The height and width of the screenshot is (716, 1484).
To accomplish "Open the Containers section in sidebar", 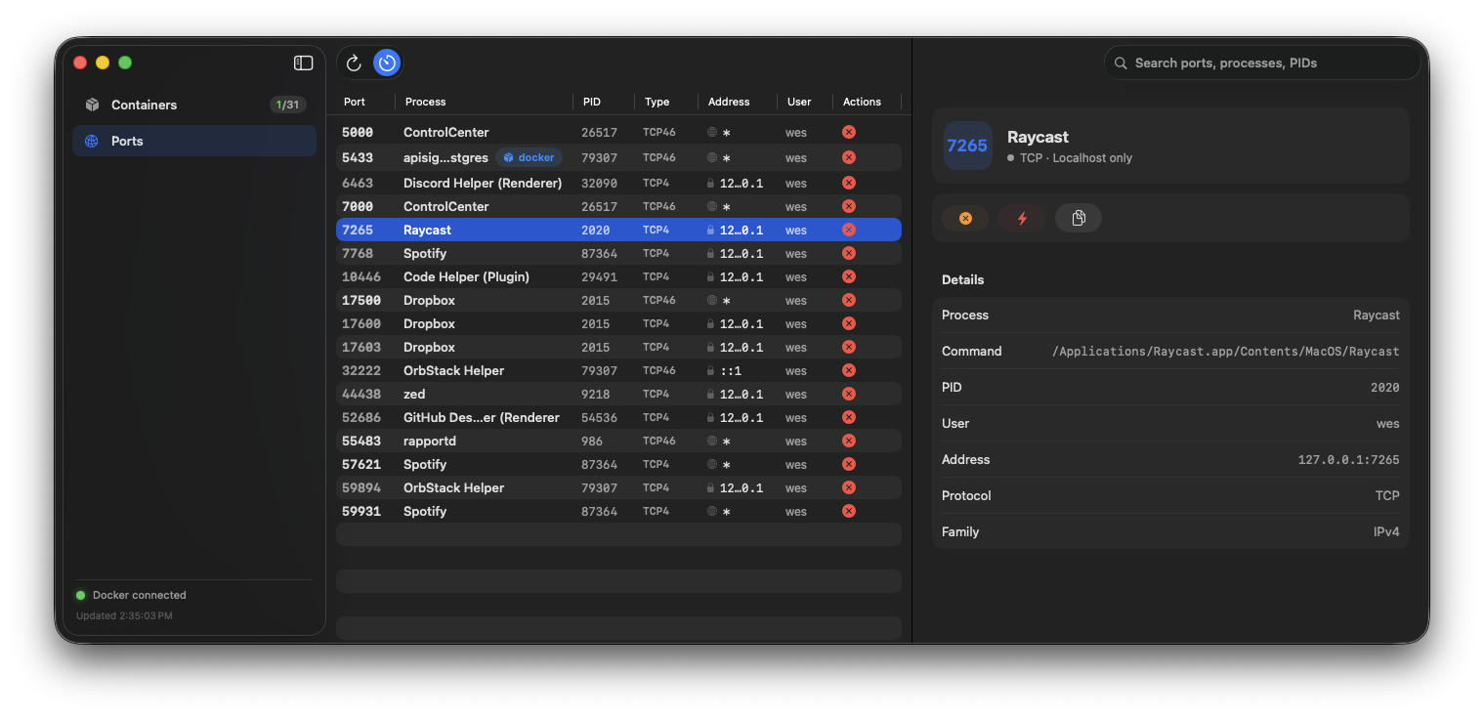I will (194, 105).
